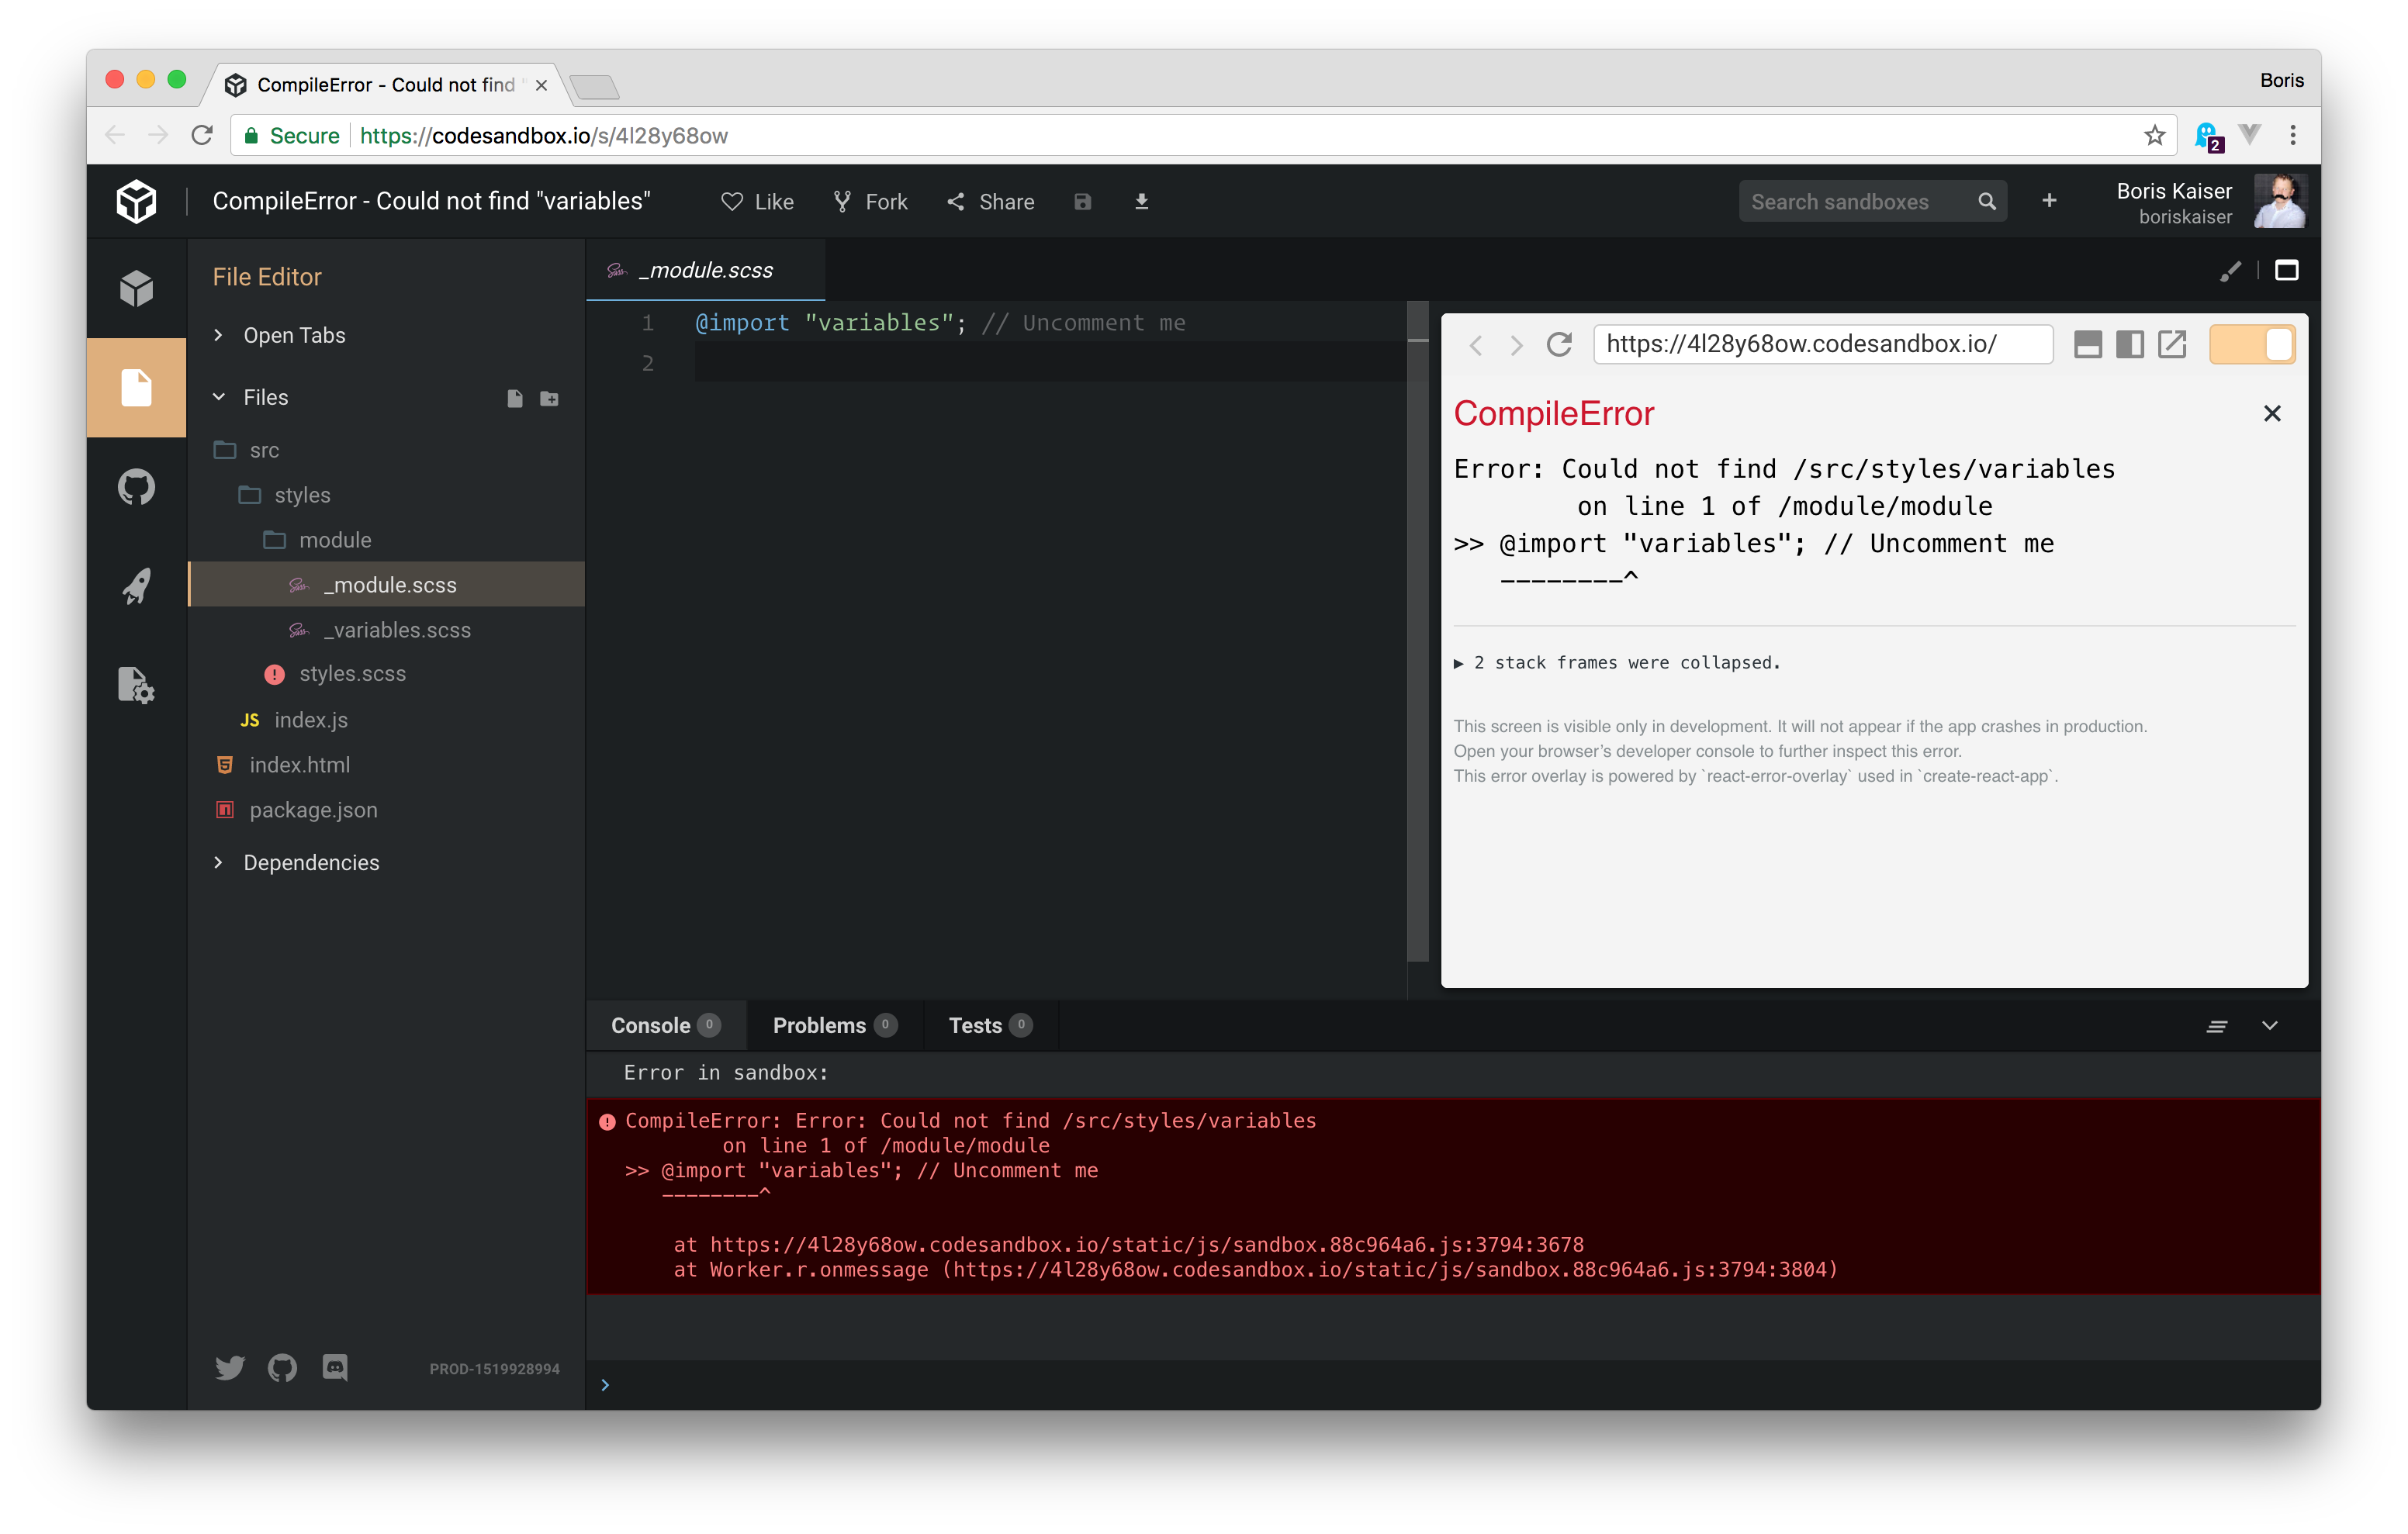Clear the console output
Viewport: 2408px width, 1534px height.
2216,1026
